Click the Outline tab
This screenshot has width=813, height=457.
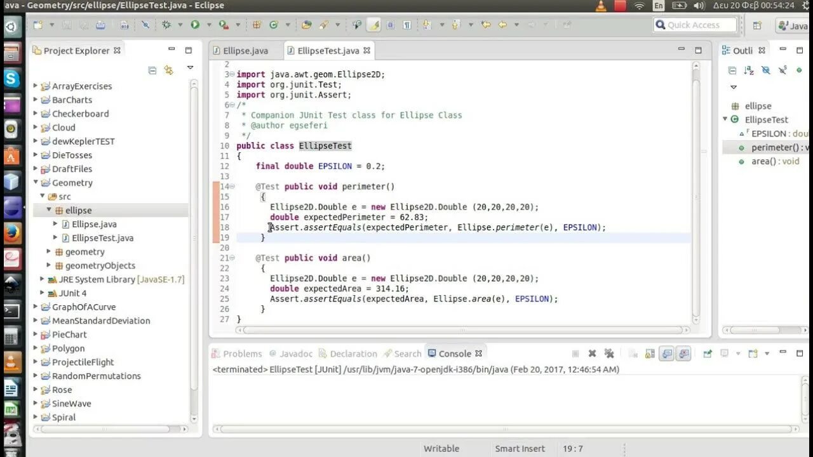(x=743, y=51)
